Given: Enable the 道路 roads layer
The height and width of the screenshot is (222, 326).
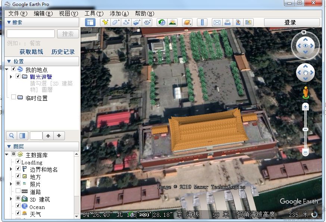Looking at the screenshot, I should pos(17,191).
